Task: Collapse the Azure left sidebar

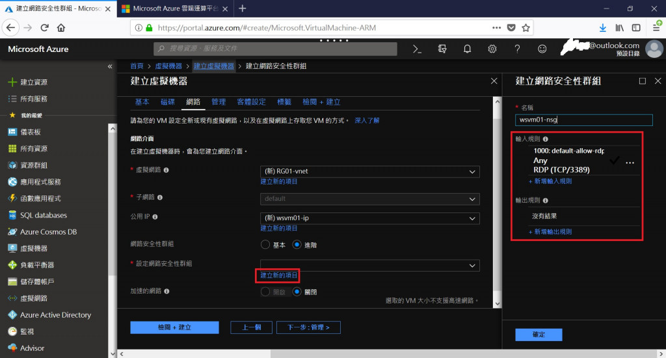Action: click(x=110, y=66)
